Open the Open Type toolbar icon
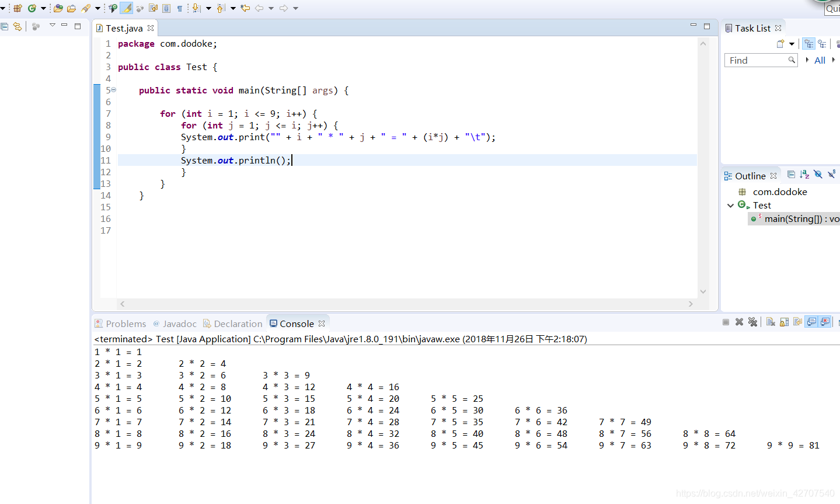The image size is (840, 504). pyautogui.click(x=58, y=8)
